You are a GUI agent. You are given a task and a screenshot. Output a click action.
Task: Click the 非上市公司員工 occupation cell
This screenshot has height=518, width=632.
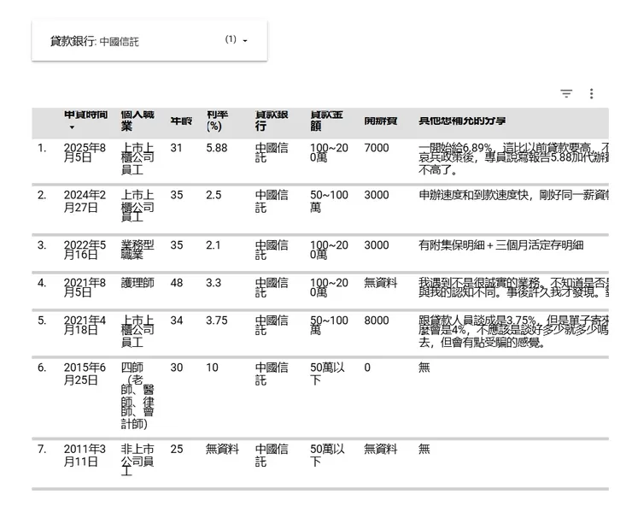138,460
